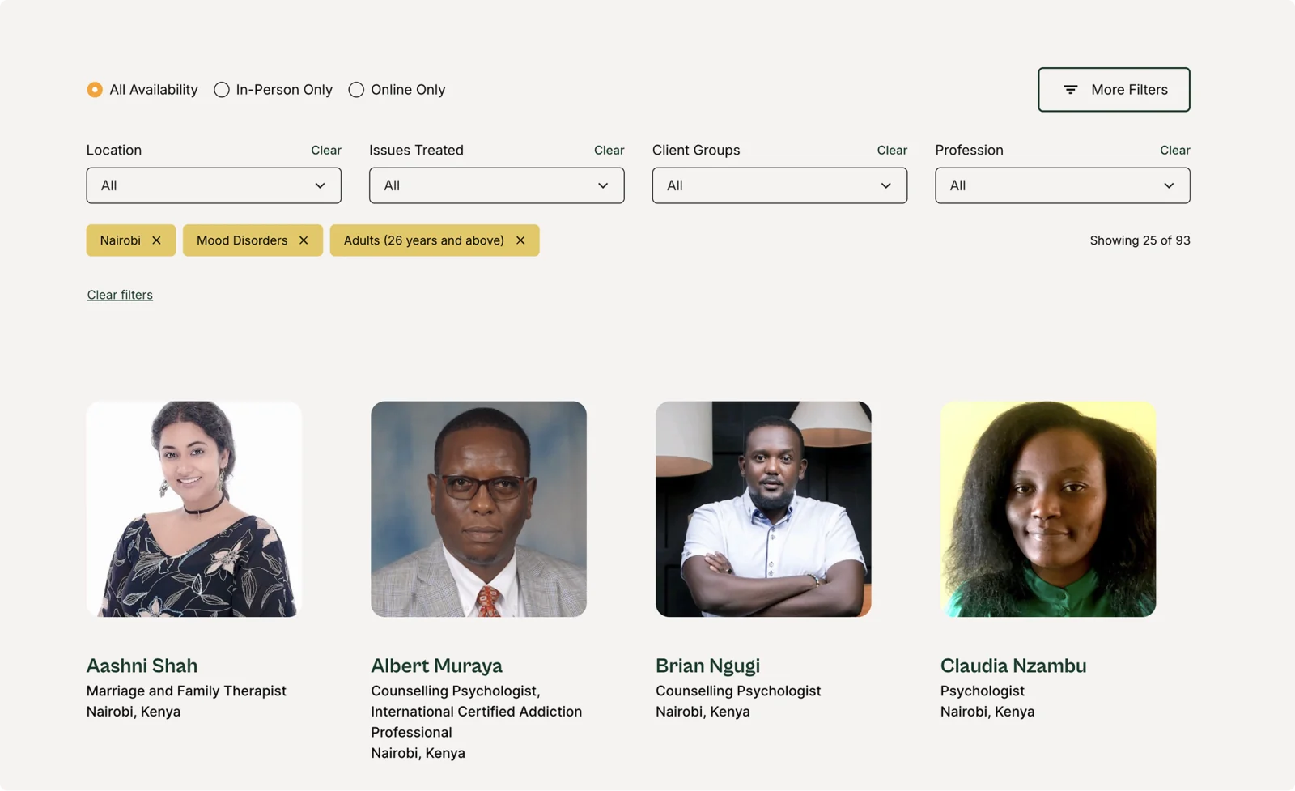
Task: Expand the Issues Treated dropdown
Action: point(496,185)
